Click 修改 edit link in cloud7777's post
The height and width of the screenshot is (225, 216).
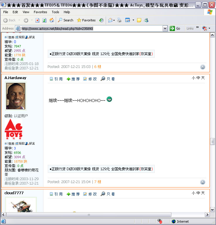pos(90,194)
